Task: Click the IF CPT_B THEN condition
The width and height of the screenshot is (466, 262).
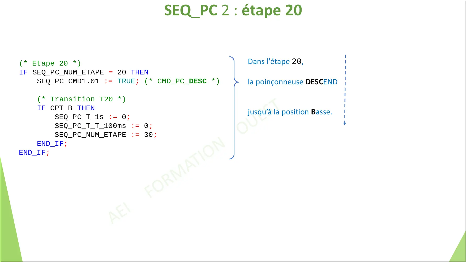Action: pos(66,108)
